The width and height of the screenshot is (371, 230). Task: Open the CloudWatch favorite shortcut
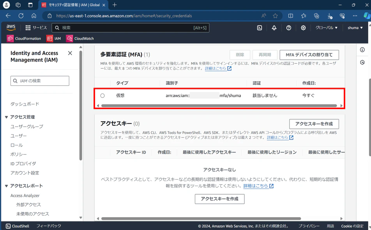point(80,39)
